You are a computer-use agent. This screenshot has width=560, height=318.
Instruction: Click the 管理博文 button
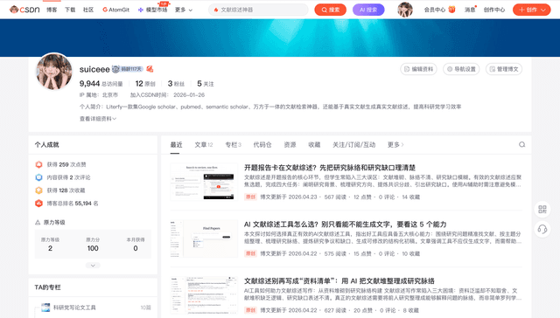504,69
